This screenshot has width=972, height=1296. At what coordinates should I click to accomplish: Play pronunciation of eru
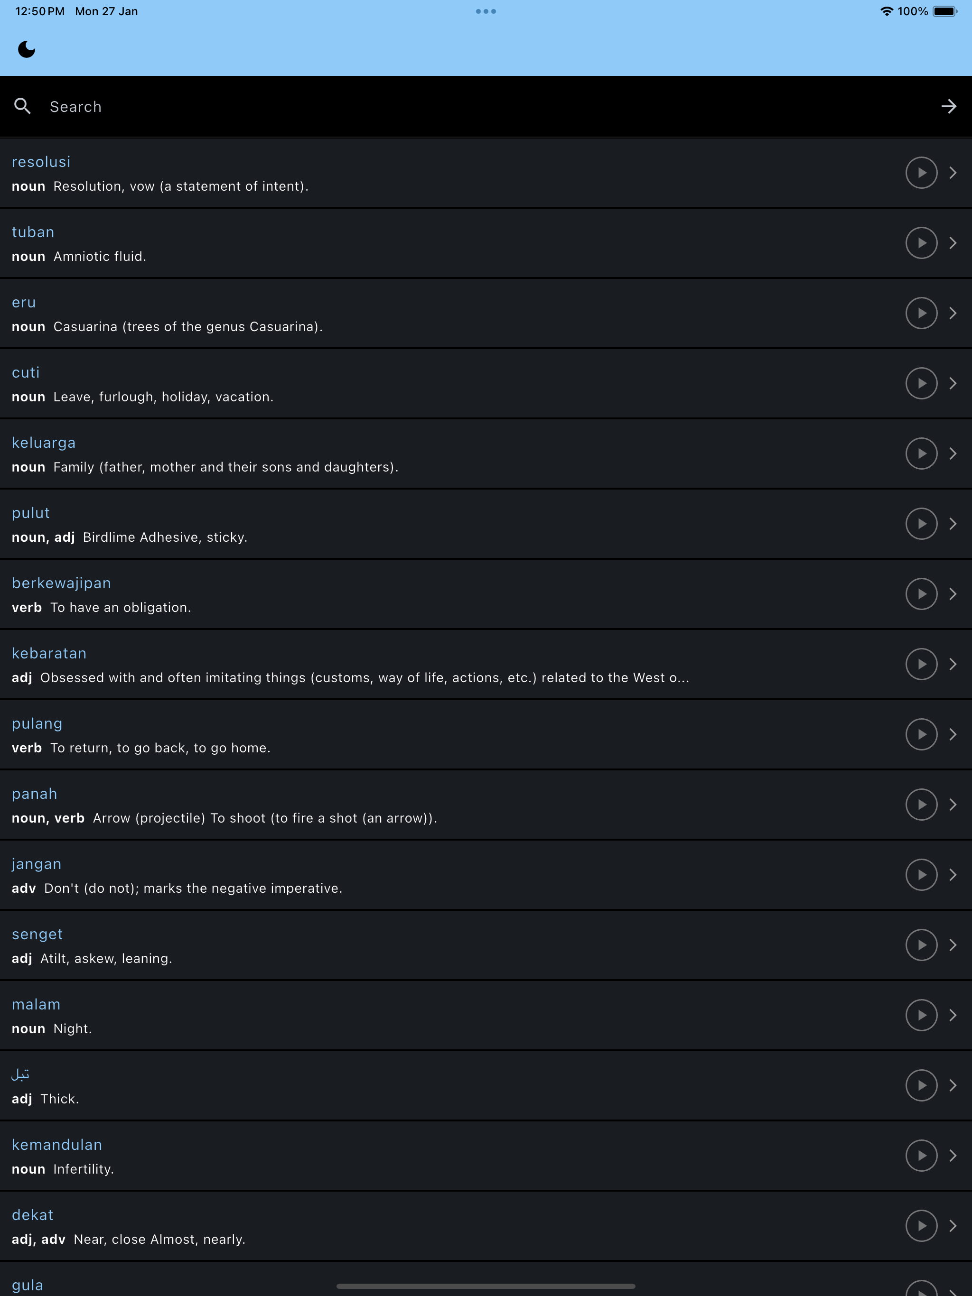[x=921, y=314]
